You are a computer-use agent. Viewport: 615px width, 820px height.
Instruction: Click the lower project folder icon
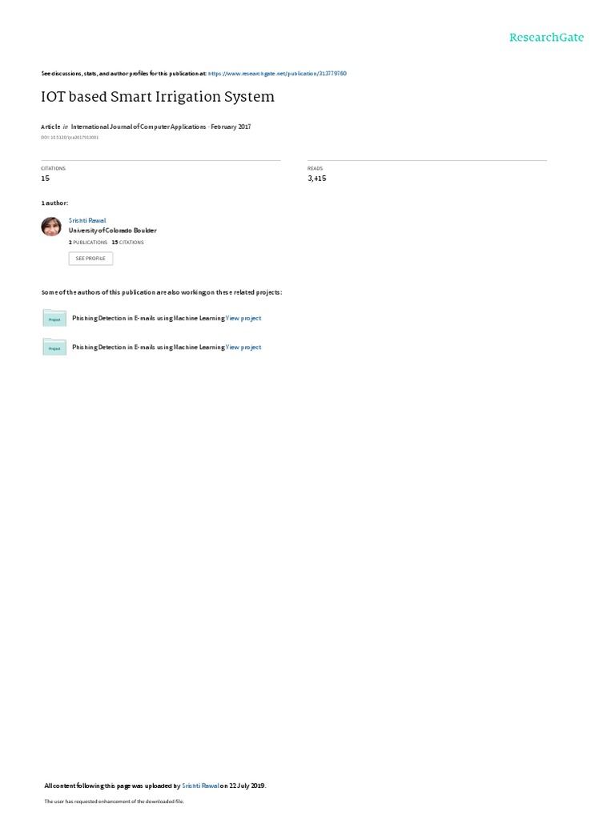[x=54, y=347]
